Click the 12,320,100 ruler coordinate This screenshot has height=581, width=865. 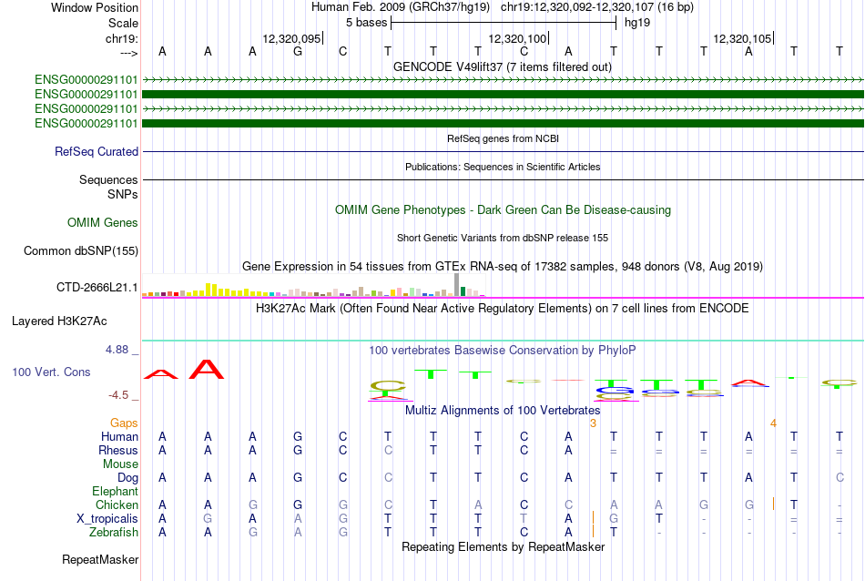click(x=517, y=38)
